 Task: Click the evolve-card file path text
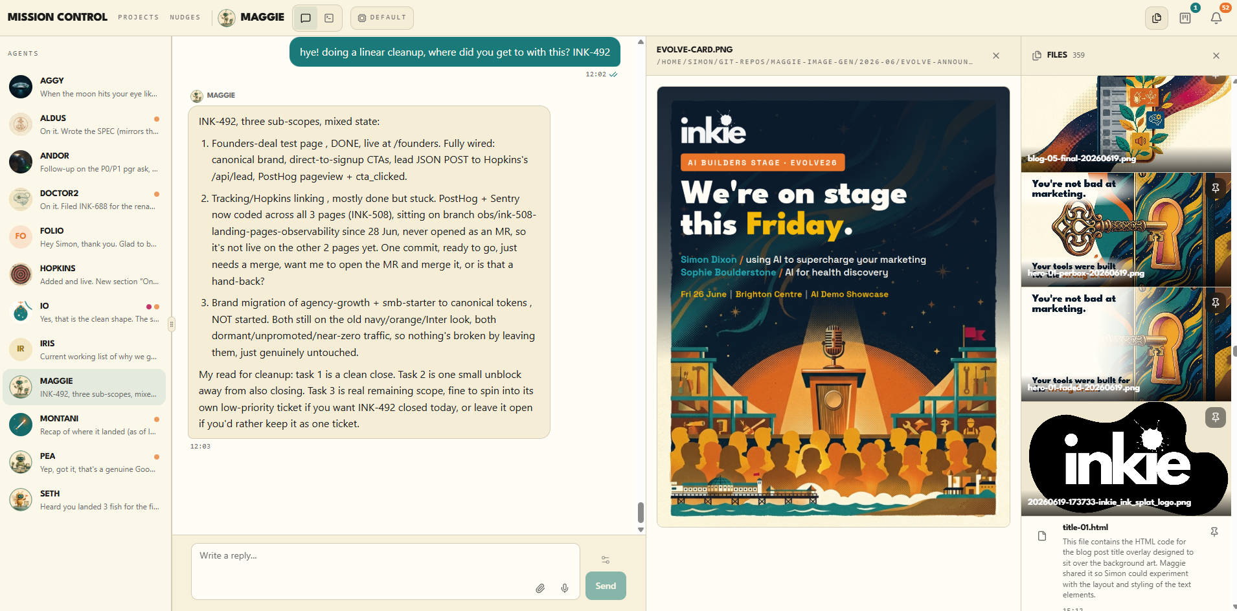click(816, 62)
